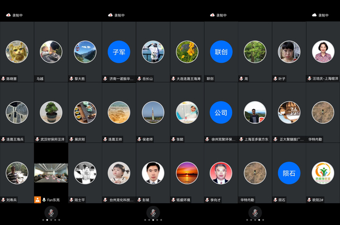This screenshot has width=340, height=225.
Task: Click muted mic icon beside 陈晓慧 name
Action: pos(3,79)
